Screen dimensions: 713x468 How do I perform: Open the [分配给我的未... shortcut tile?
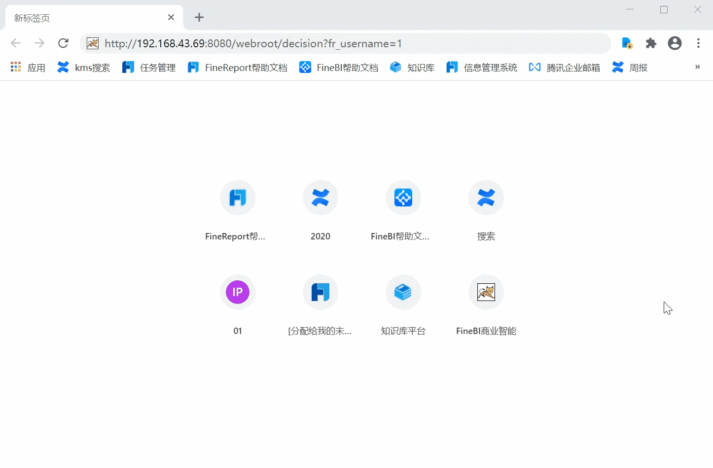[321, 305]
